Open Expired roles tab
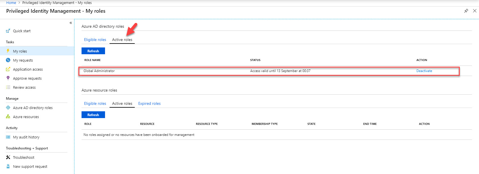Viewport: 479px width, 174px height. (149, 103)
